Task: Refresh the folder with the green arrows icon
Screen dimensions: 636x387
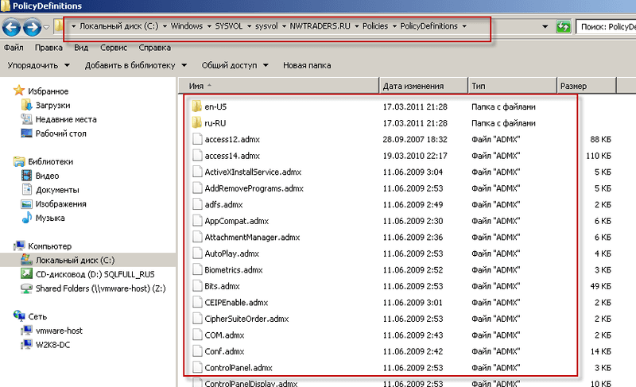Action: (563, 27)
